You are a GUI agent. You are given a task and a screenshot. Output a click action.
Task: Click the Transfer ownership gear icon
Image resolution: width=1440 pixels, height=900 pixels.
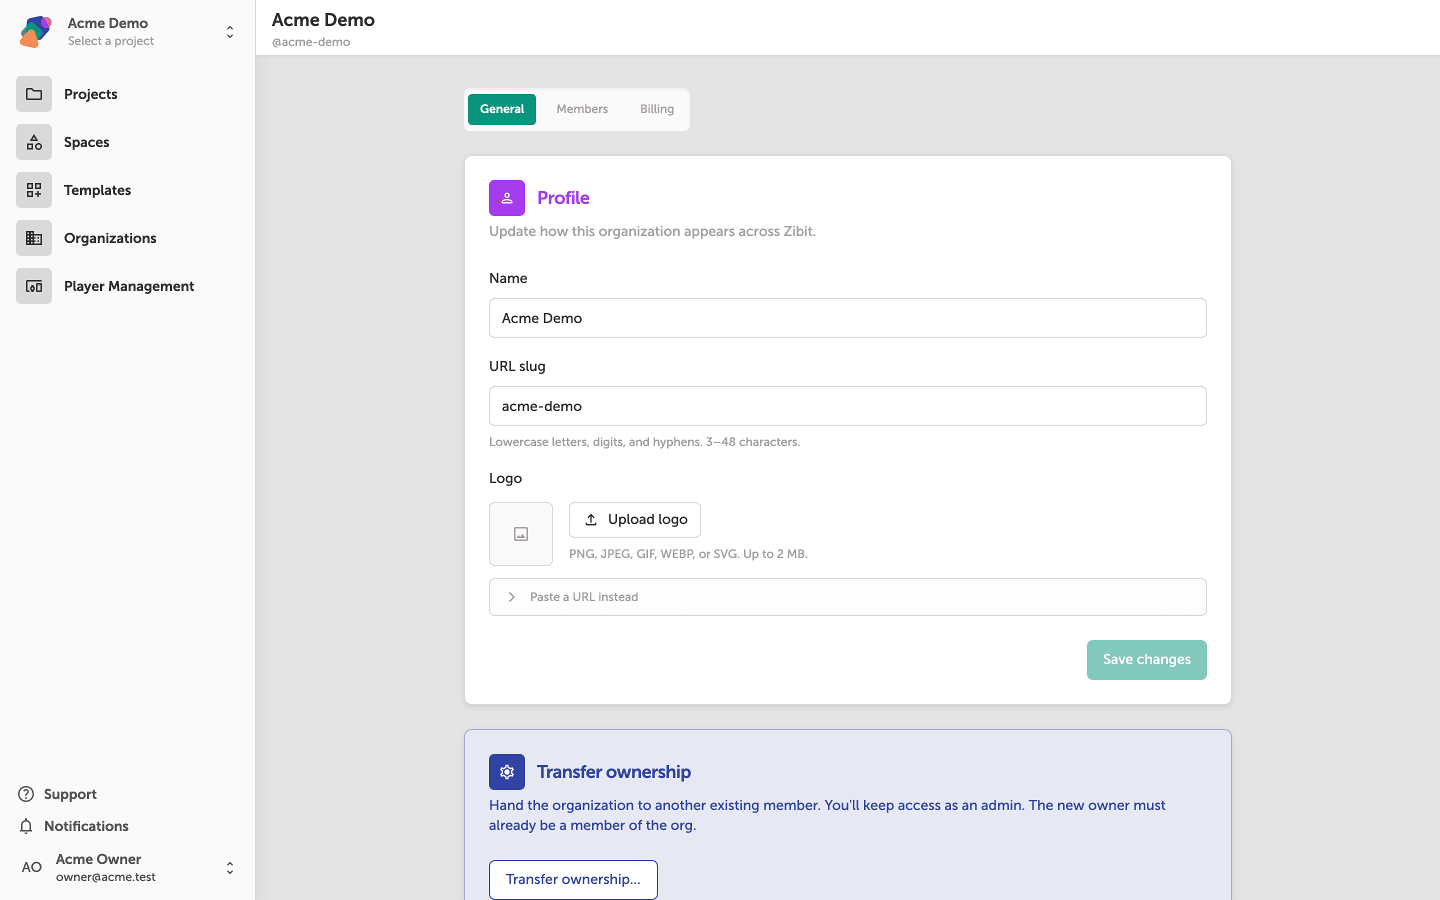(507, 772)
